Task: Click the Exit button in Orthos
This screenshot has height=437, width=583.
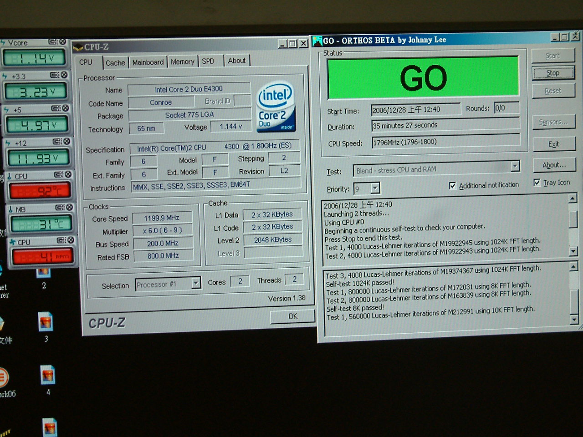Action: point(554,144)
